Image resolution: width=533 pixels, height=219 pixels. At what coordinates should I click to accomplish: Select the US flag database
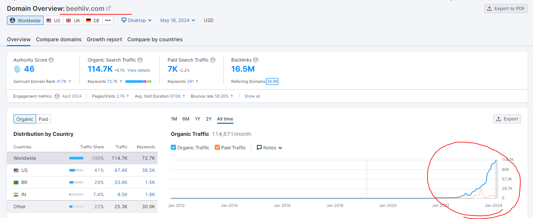pyautogui.click(x=53, y=20)
